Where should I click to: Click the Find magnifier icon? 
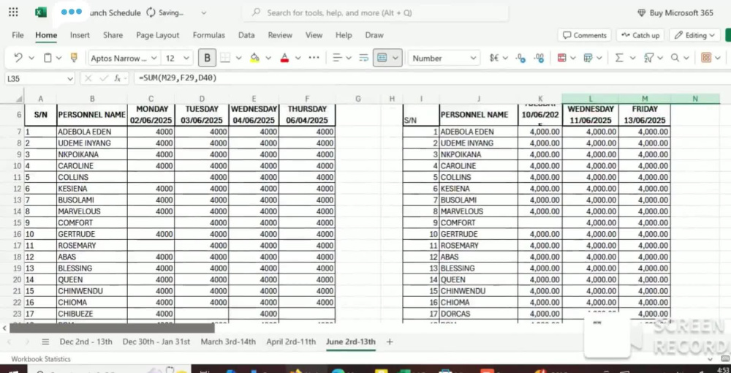click(x=675, y=58)
